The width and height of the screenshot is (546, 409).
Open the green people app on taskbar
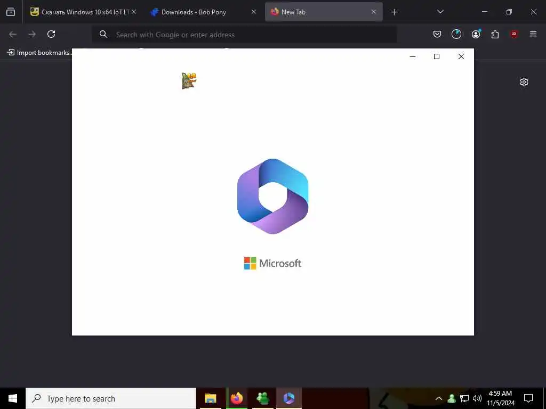click(x=263, y=398)
